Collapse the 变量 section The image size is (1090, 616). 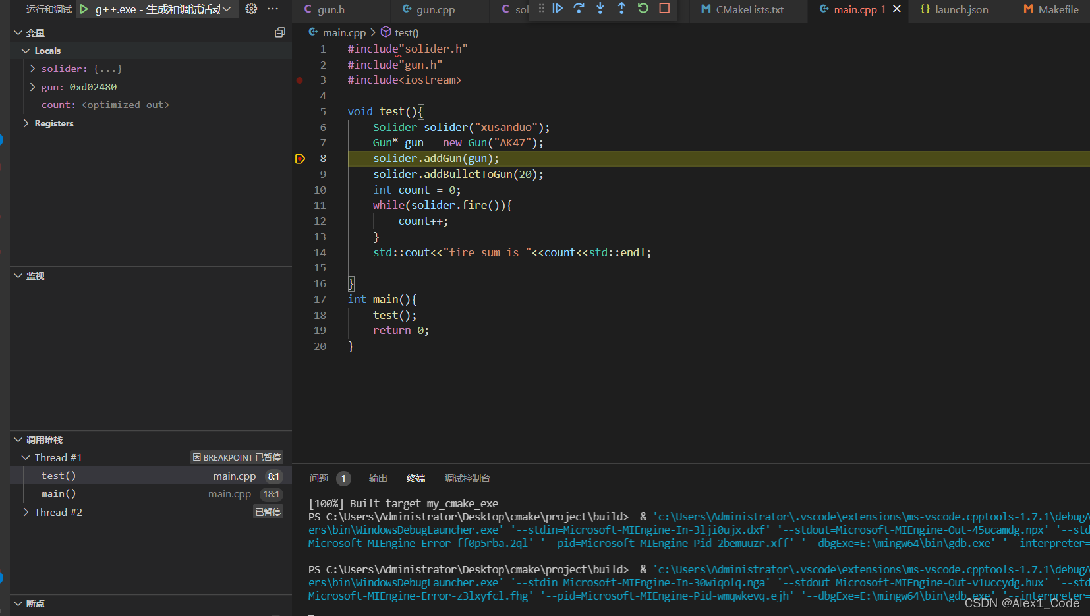point(18,33)
